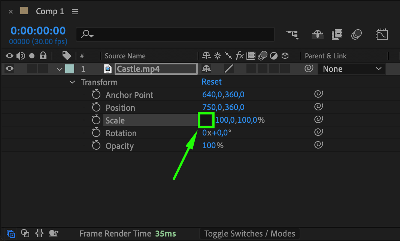Image resolution: width=400 pixels, height=241 pixels.
Task: Click the Rotation property pick whip
Action: coord(318,132)
